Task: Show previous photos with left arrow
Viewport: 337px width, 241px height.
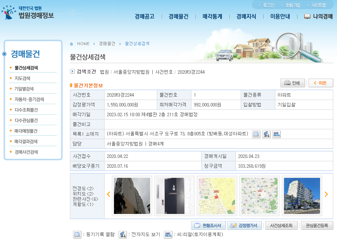Action: 109,194
